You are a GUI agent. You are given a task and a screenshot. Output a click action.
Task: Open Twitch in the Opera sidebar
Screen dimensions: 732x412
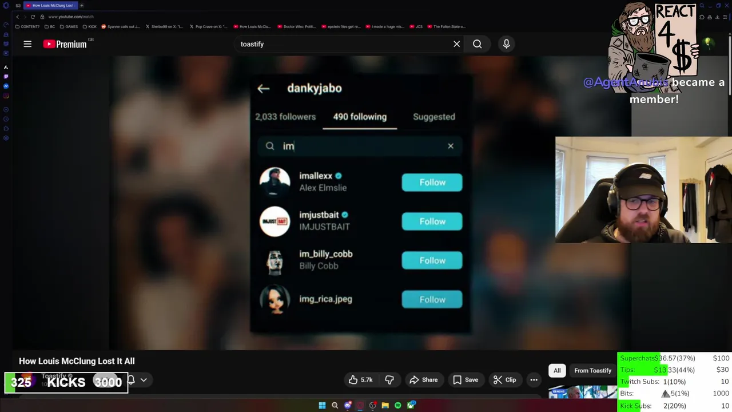tap(6, 76)
